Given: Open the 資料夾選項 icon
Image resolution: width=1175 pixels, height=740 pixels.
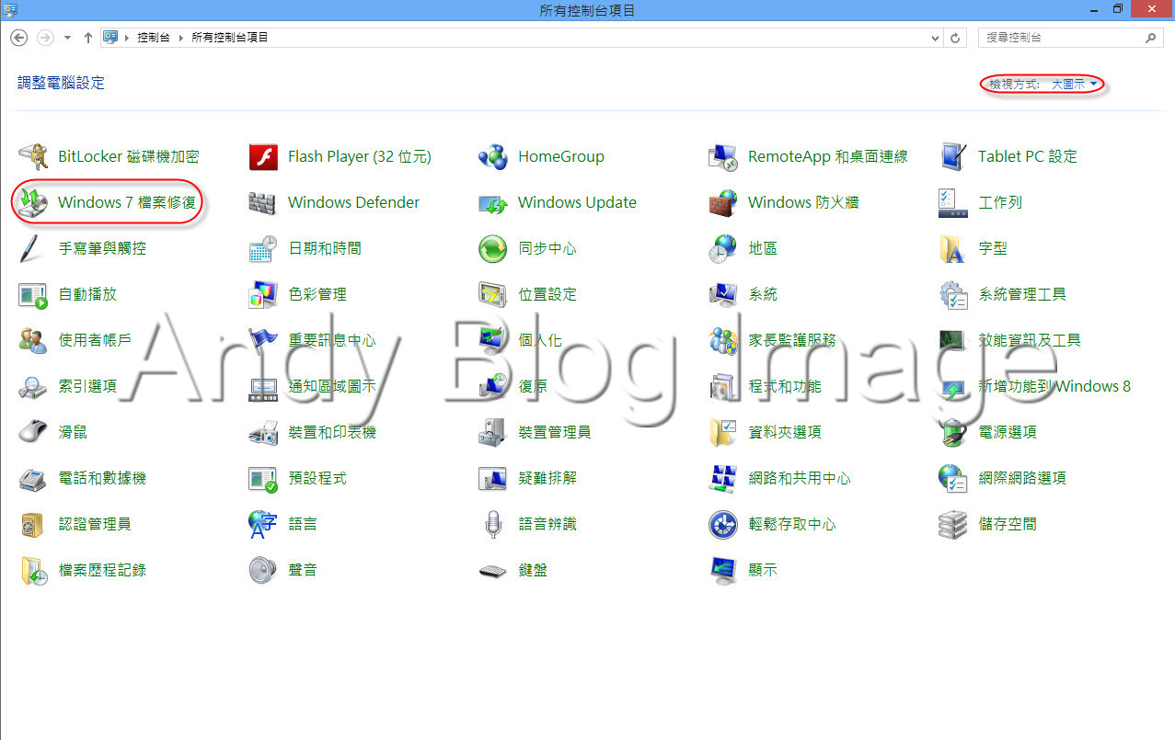Looking at the screenshot, I should (x=723, y=432).
